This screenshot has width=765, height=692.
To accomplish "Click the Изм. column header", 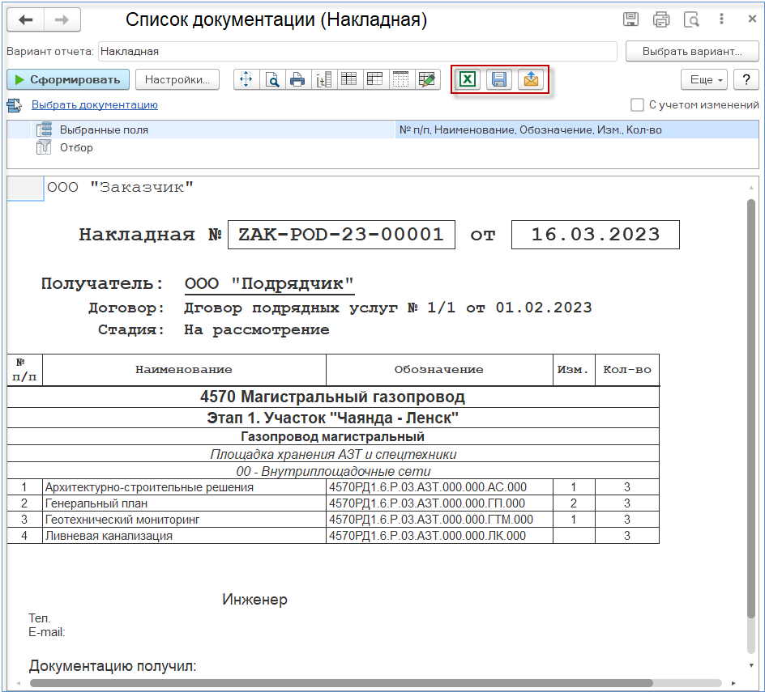I will (574, 370).
